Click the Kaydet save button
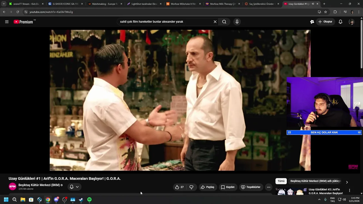The height and width of the screenshot is (204, 363). 228,187
